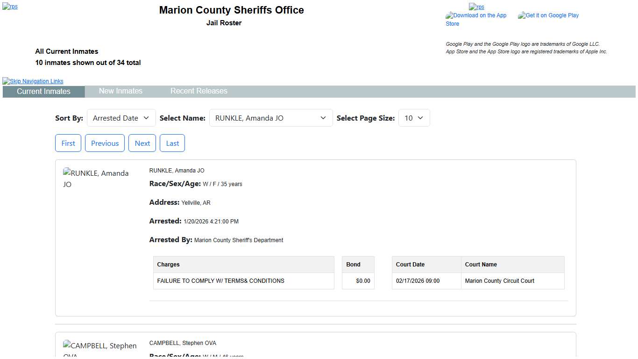Screen dimensions: 638x359
Task: Jump to the Last page
Action: tap(172, 143)
